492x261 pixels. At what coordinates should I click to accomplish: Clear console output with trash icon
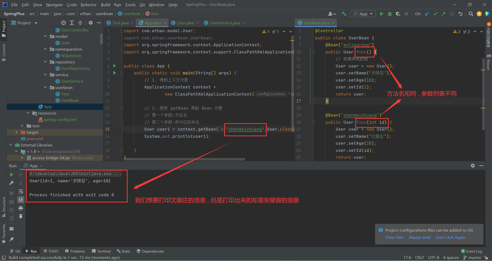tap(21, 216)
